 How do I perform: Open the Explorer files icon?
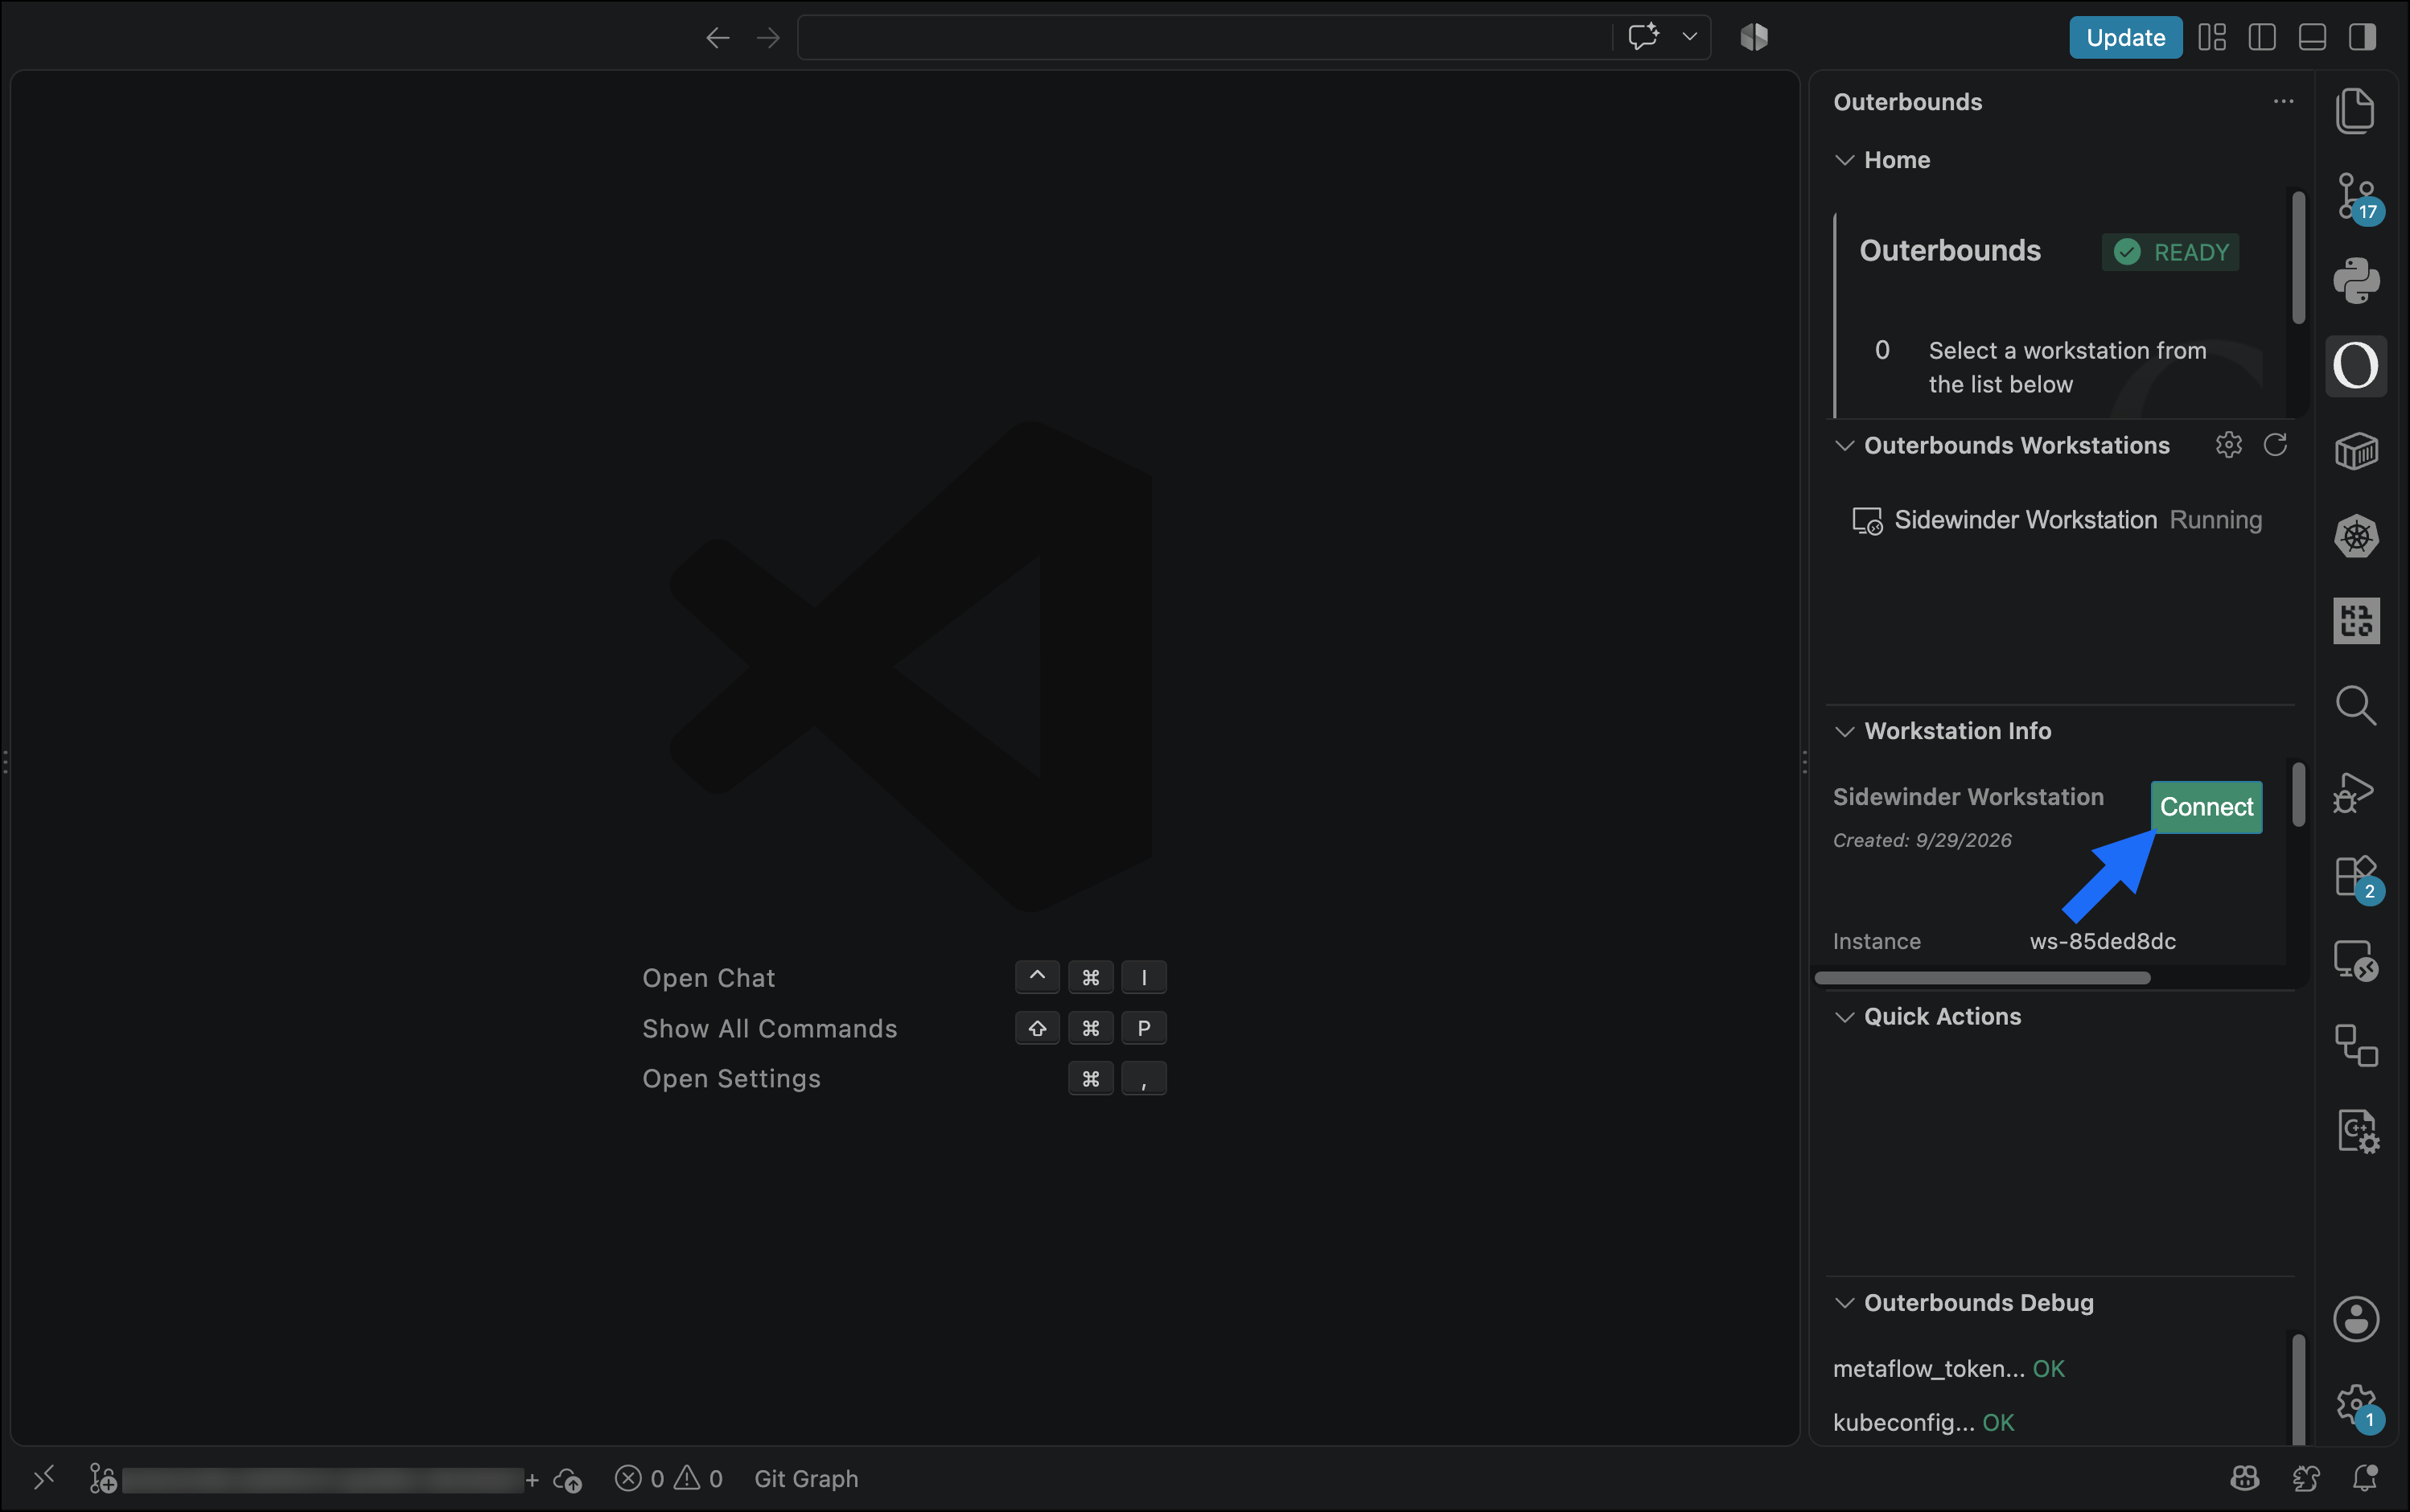click(2355, 110)
